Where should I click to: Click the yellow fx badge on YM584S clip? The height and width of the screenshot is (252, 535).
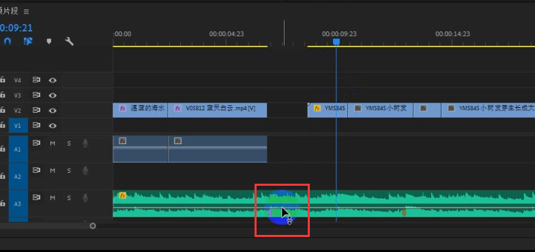[x=317, y=108]
